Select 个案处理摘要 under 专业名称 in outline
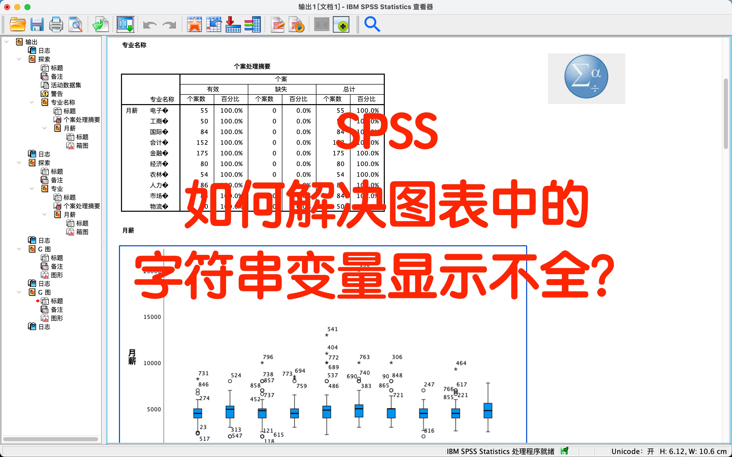The image size is (732, 457). click(82, 120)
